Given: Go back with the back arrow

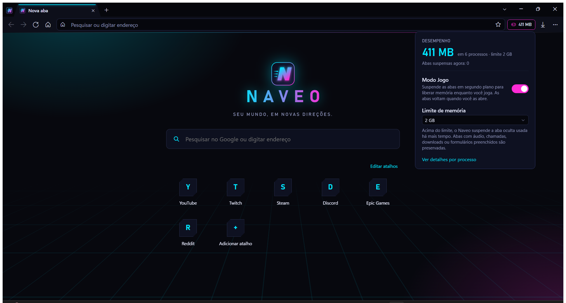Looking at the screenshot, I should point(11,25).
